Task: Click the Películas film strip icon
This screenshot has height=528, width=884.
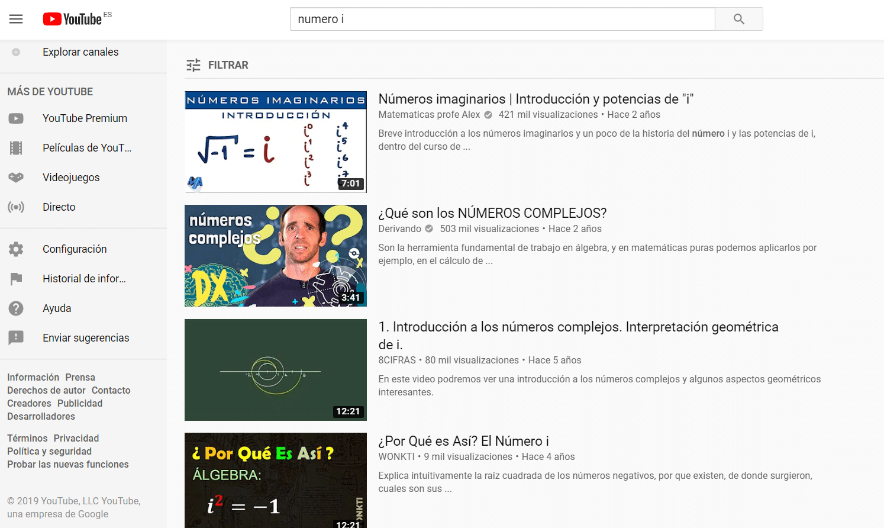Action: (x=16, y=148)
